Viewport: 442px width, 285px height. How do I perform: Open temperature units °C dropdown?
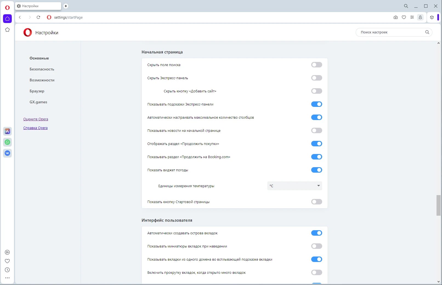point(295,186)
